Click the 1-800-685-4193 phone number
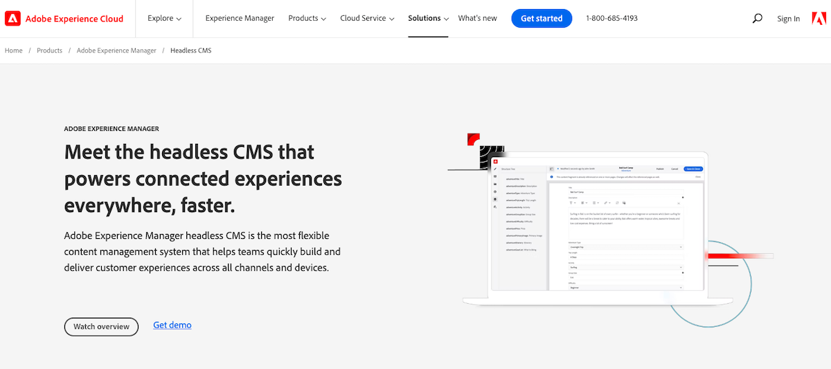Viewport: 831px width, 369px height. click(611, 19)
